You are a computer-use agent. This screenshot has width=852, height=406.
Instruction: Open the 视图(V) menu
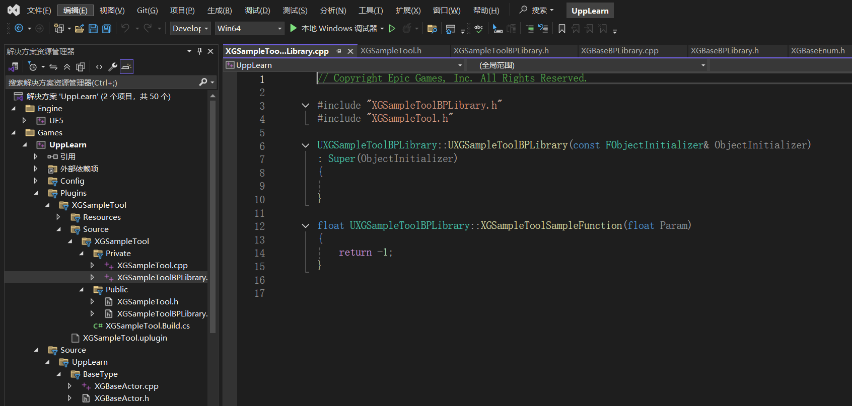click(x=112, y=11)
